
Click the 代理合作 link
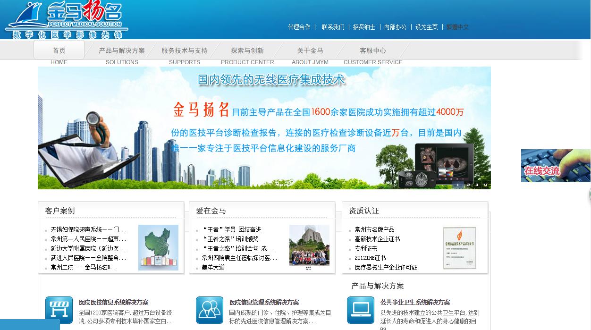(x=299, y=27)
